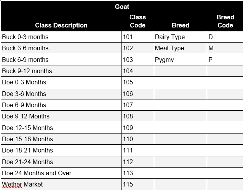Select the class code 108 cell
The height and width of the screenshot is (190, 243).
point(138,116)
